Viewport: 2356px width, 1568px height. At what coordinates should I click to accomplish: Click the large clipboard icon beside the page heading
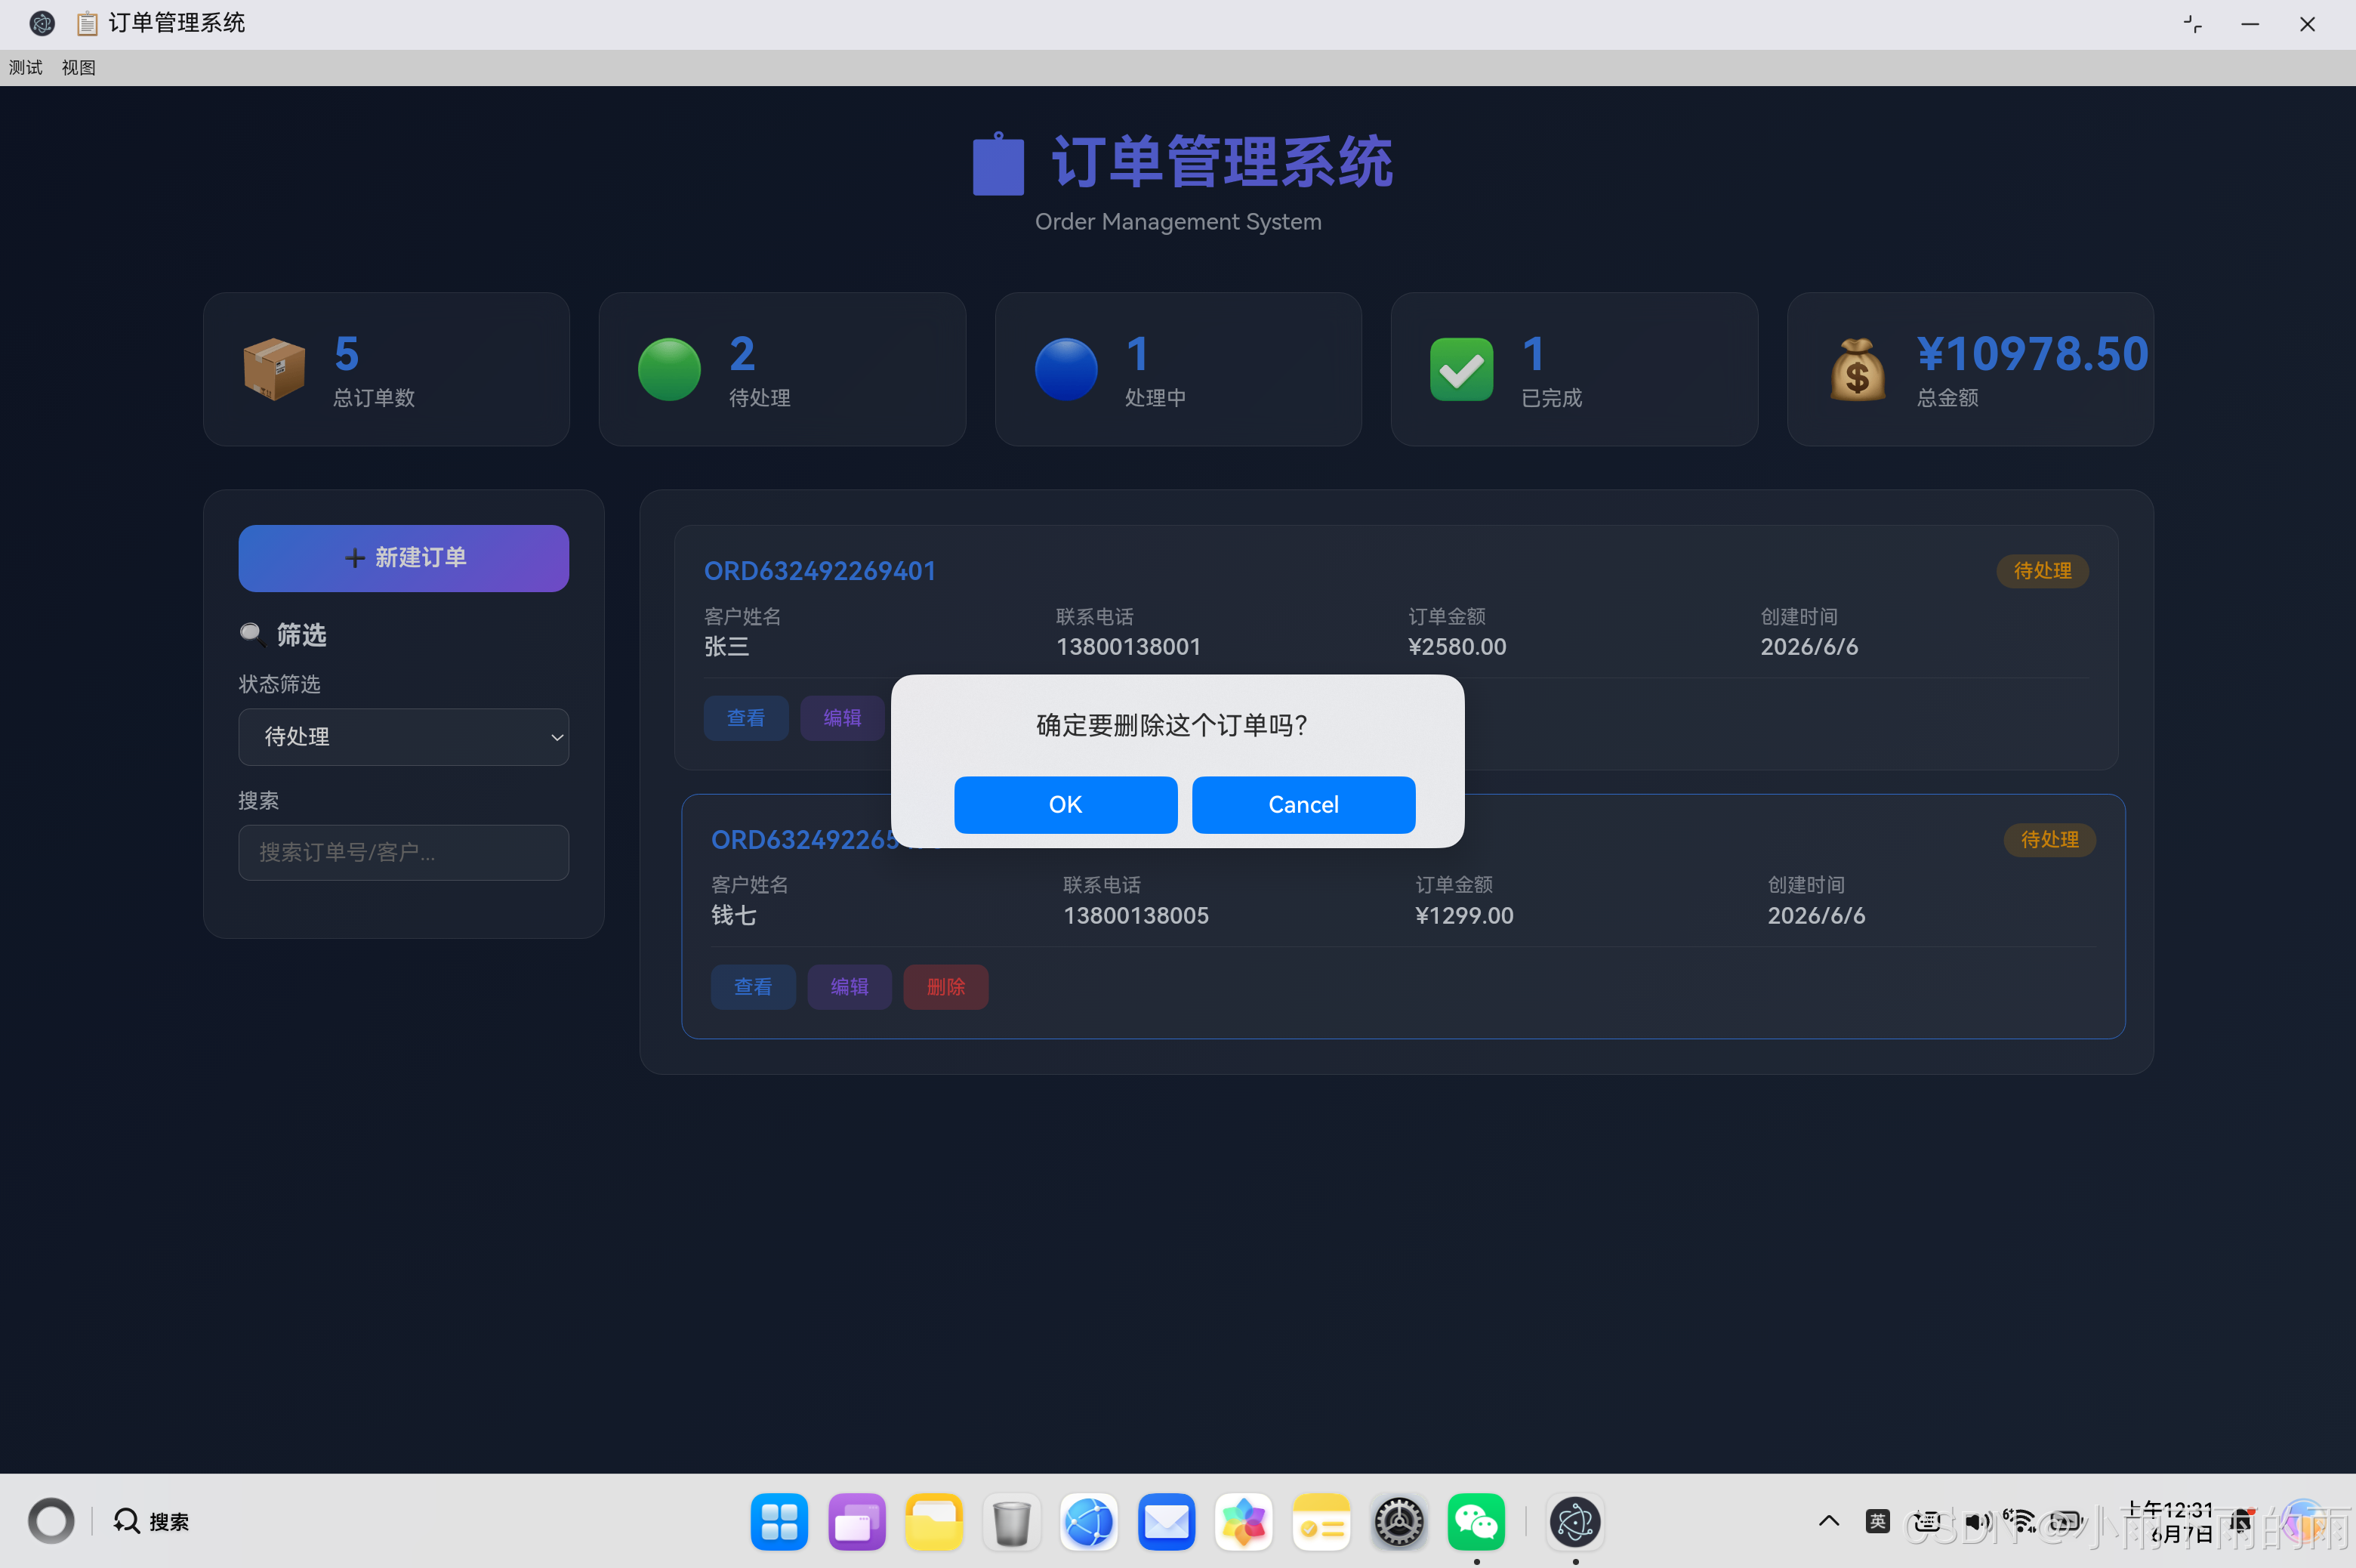point(998,163)
